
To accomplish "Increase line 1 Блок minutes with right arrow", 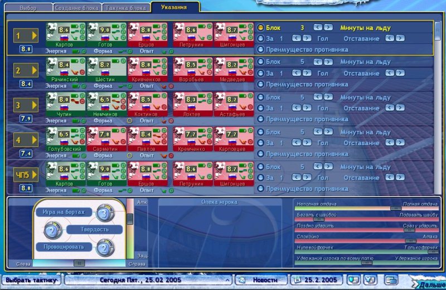I will [x=328, y=27].
